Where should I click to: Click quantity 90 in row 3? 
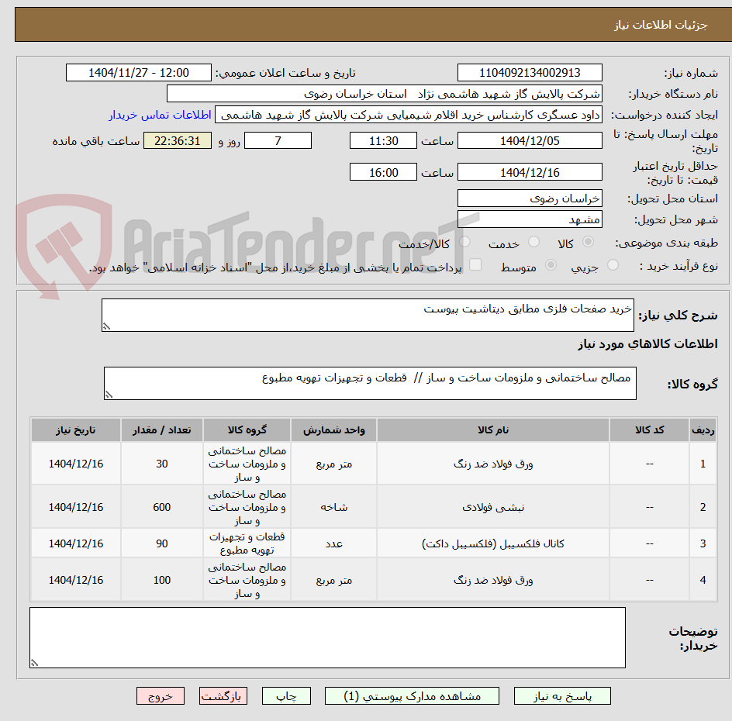(162, 543)
